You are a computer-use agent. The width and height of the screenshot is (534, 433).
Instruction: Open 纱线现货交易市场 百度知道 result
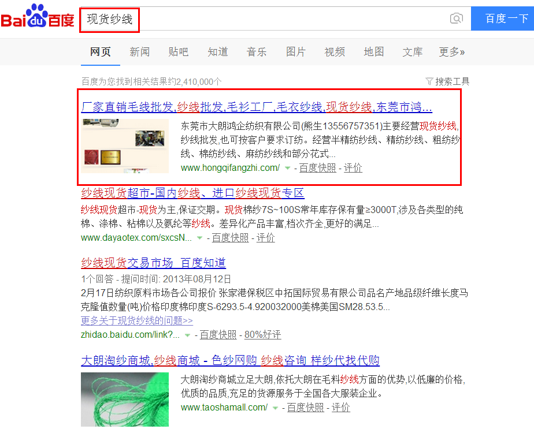pos(153,263)
